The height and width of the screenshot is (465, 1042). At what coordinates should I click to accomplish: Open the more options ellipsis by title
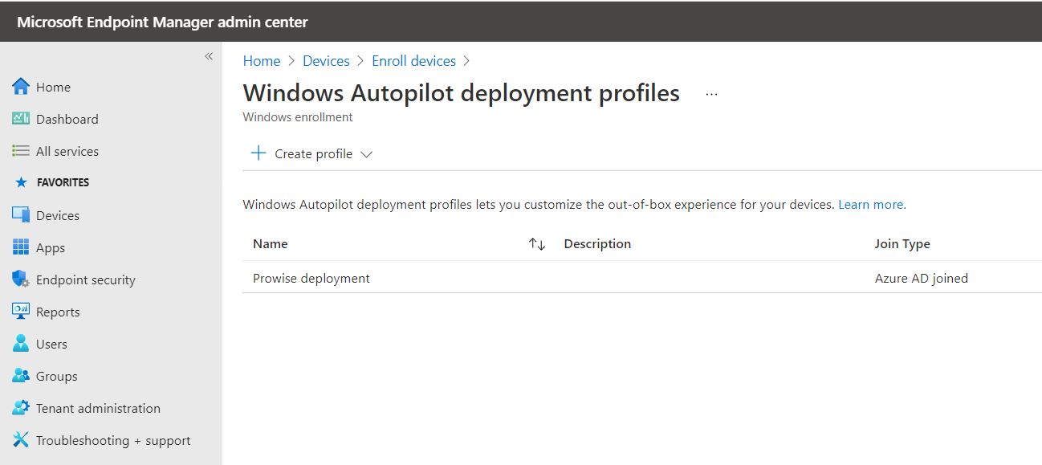pos(711,94)
